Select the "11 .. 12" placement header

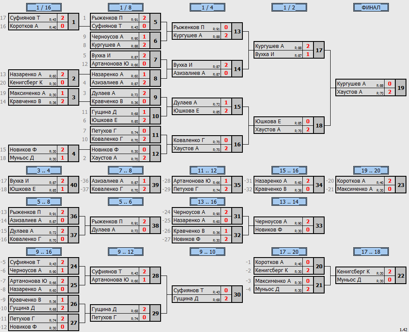207,170
